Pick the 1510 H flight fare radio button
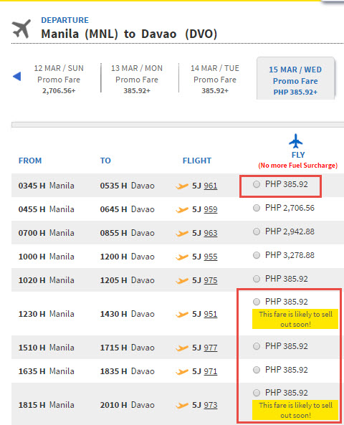This screenshot has width=344, height=425. (257, 346)
